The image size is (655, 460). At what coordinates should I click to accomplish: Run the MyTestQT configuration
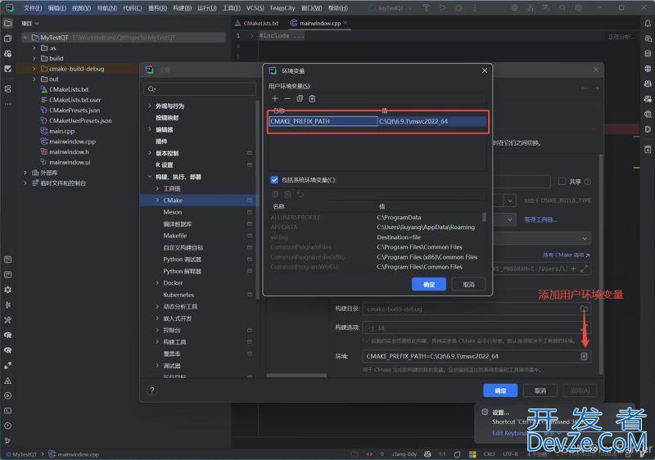tap(442, 8)
